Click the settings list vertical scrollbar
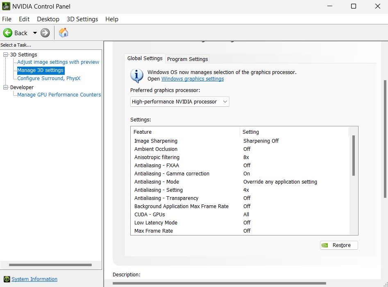388x287 pixels. point(353,155)
